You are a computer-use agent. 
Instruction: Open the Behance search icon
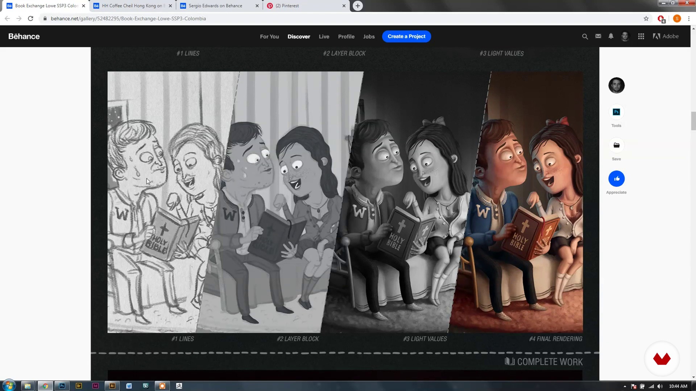click(x=585, y=37)
